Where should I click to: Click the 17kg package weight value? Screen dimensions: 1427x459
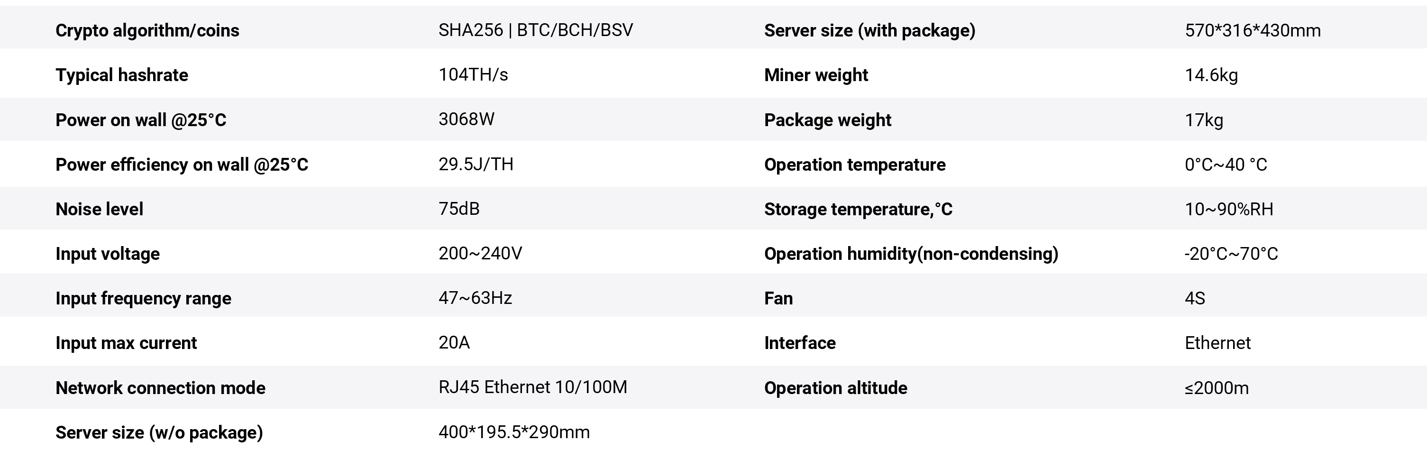tap(1204, 120)
